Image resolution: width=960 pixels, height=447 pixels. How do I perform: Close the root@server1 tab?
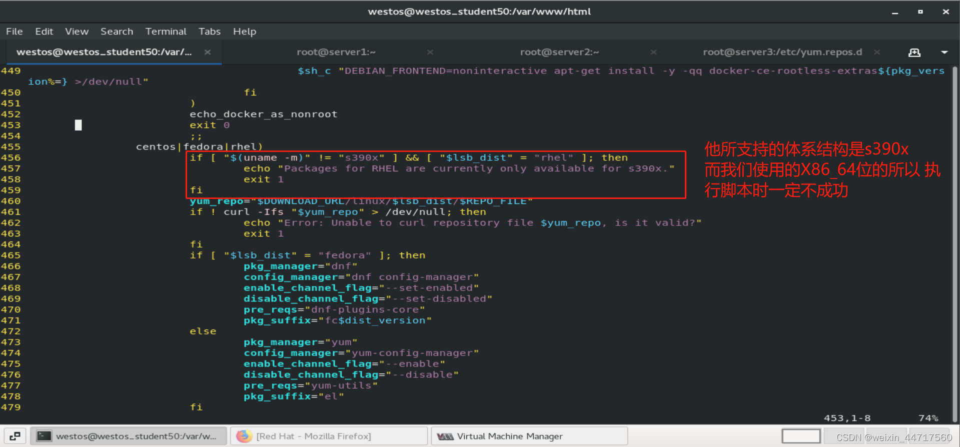(x=430, y=52)
